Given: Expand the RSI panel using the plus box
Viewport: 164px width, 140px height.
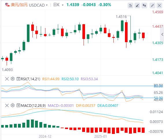Looking at the screenshot, I should coord(18,79).
